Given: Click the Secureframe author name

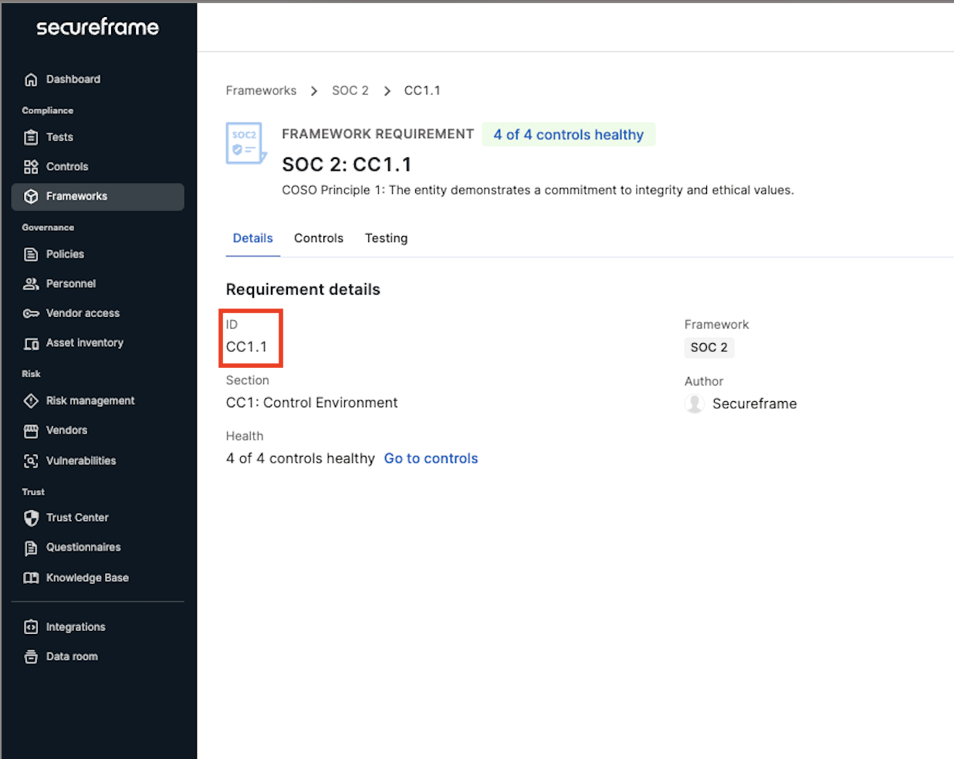Looking at the screenshot, I should click(754, 403).
